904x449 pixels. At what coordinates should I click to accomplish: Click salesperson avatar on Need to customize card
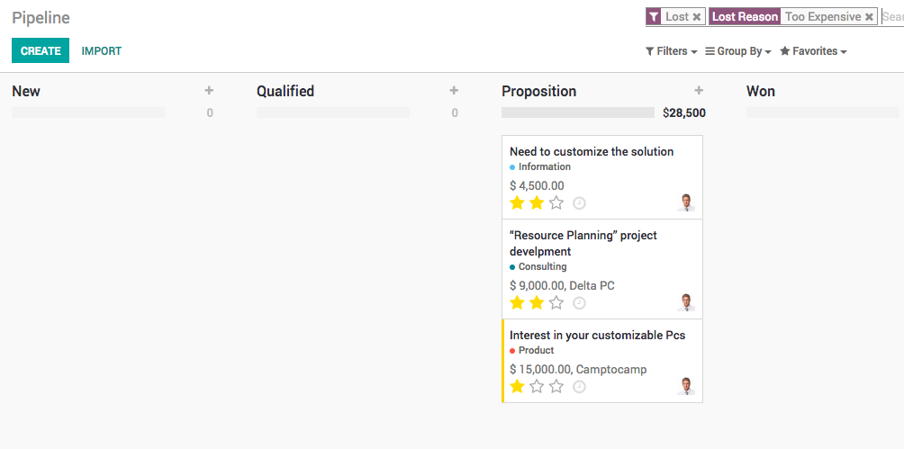[686, 202]
